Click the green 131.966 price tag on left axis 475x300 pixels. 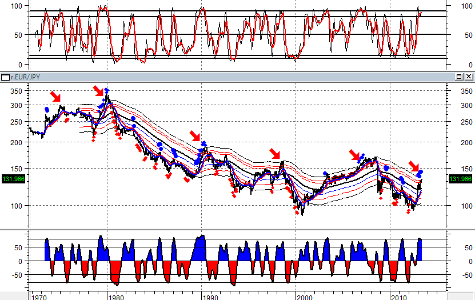coord(13,179)
